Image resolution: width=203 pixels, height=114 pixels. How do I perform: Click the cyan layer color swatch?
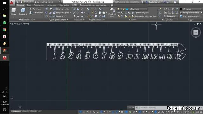[x=127, y=9]
